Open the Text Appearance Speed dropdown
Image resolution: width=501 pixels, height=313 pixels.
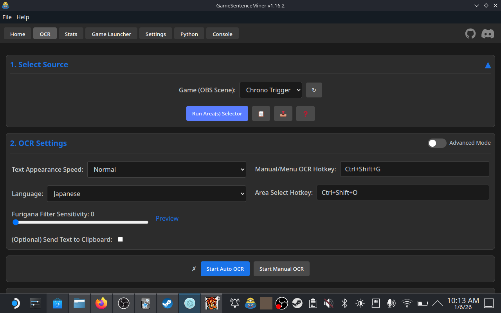167,169
